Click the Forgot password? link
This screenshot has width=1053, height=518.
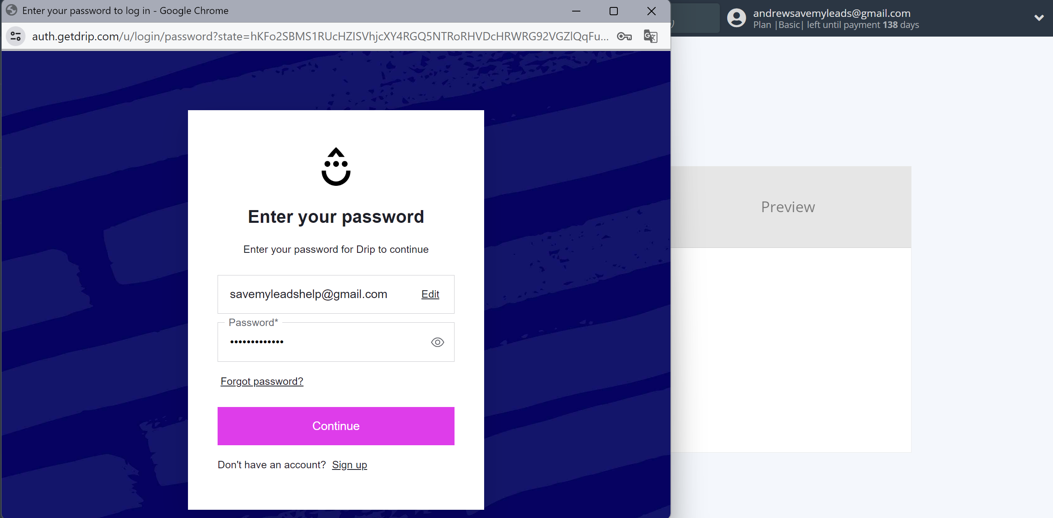262,381
